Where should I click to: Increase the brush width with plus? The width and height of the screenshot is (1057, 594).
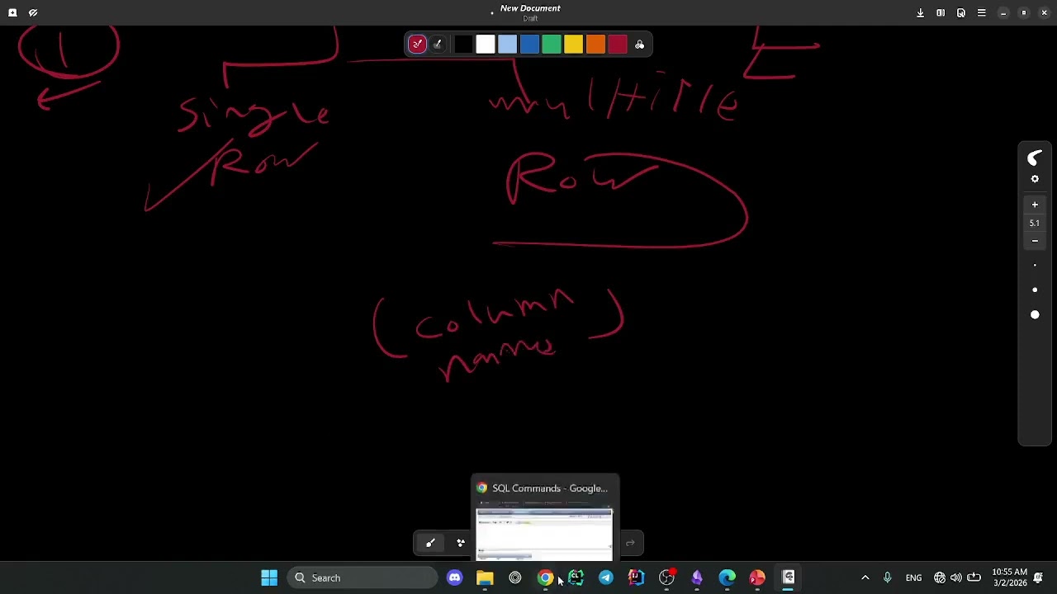point(1035,205)
